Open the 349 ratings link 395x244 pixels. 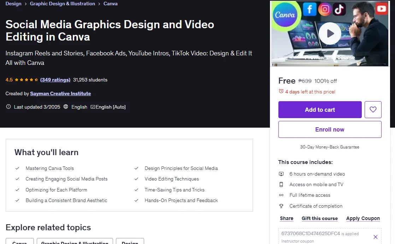55,80
